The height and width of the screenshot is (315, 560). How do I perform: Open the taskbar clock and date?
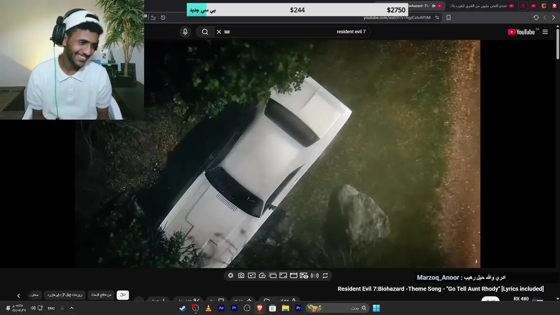click(19, 308)
